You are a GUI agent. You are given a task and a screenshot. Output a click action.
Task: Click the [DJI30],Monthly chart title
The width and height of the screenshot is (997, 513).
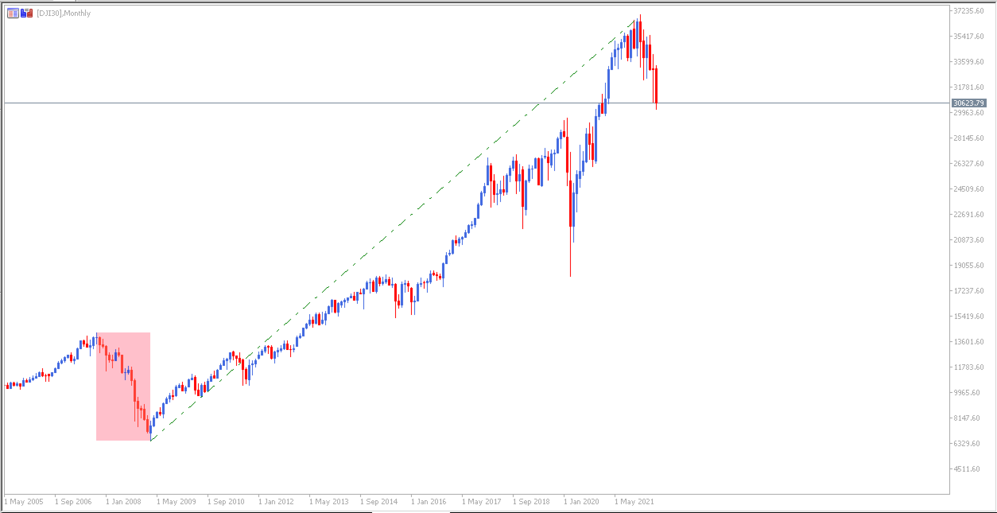64,14
